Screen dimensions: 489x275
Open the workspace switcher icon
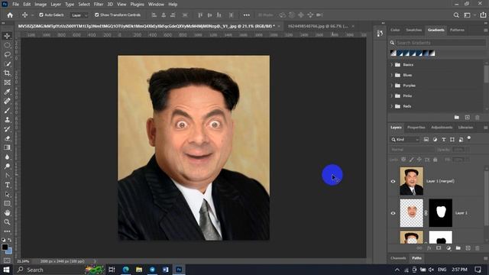(467, 15)
